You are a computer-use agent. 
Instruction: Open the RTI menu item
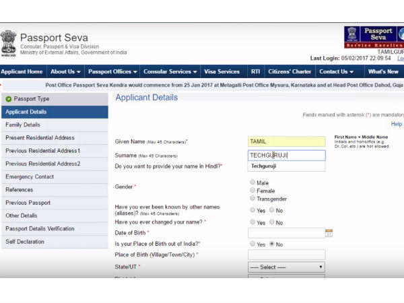tap(255, 71)
